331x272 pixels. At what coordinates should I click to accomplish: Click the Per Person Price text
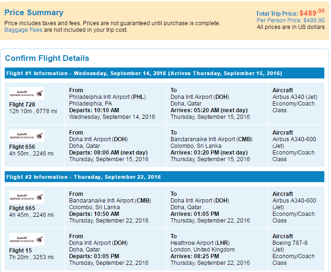[x=291, y=20]
